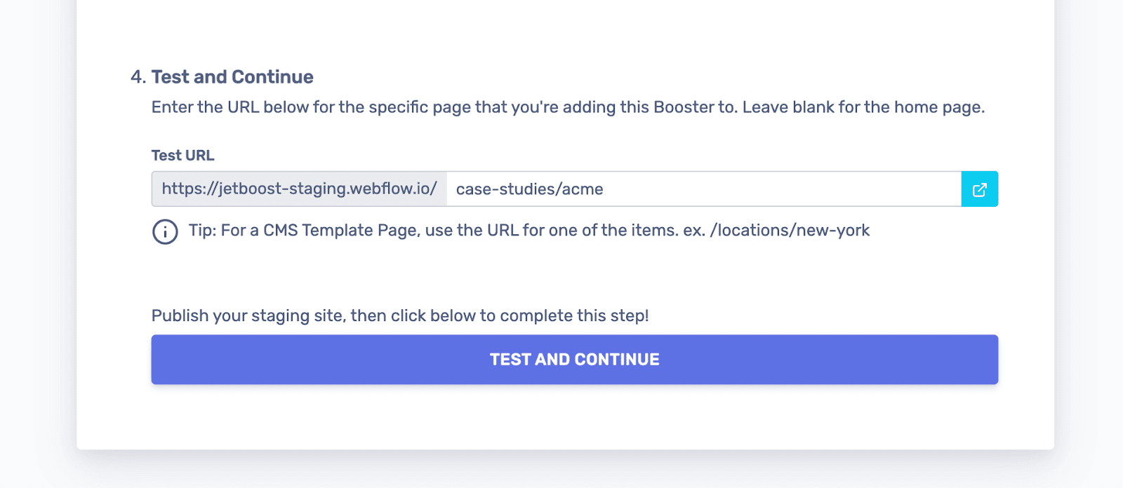
Task: Submit the Booster test with the purple button
Action: (x=573, y=359)
